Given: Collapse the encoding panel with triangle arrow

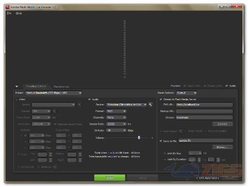Looking at the screenshot, I should (x=17, y=87).
